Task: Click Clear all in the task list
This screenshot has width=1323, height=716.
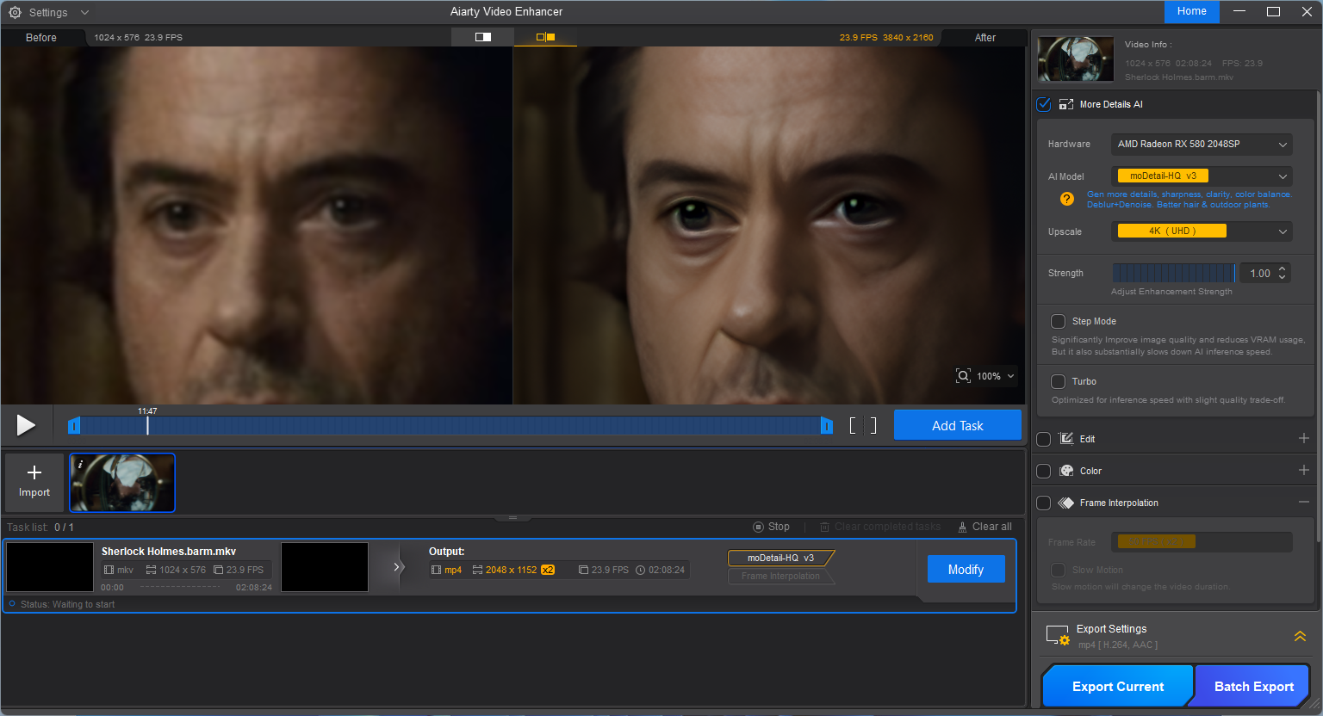Action: coord(985,527)
